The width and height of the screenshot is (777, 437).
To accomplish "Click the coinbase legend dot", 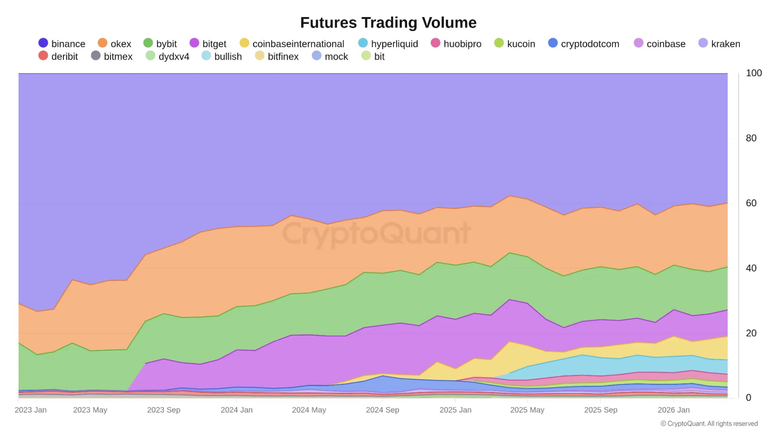I will click(639, 43).
